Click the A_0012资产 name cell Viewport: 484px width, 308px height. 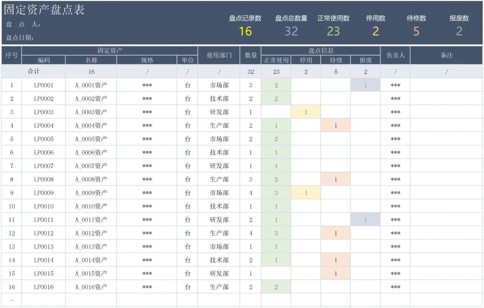[x=91, y=233]
